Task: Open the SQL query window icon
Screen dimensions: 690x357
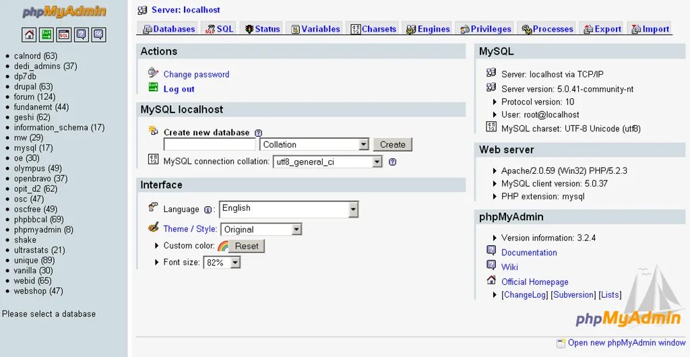Action: pyautogui.click(x=64, y=34)
